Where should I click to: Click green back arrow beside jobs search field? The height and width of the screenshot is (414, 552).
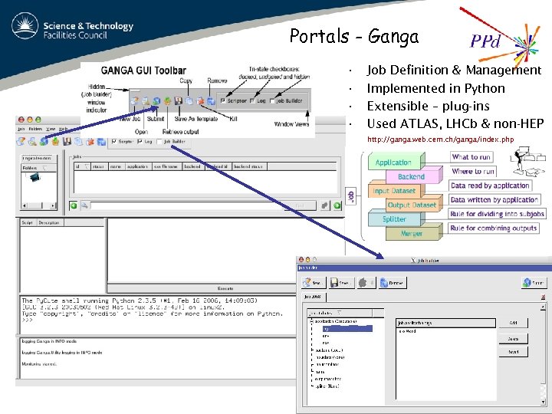tap(74, 205)
